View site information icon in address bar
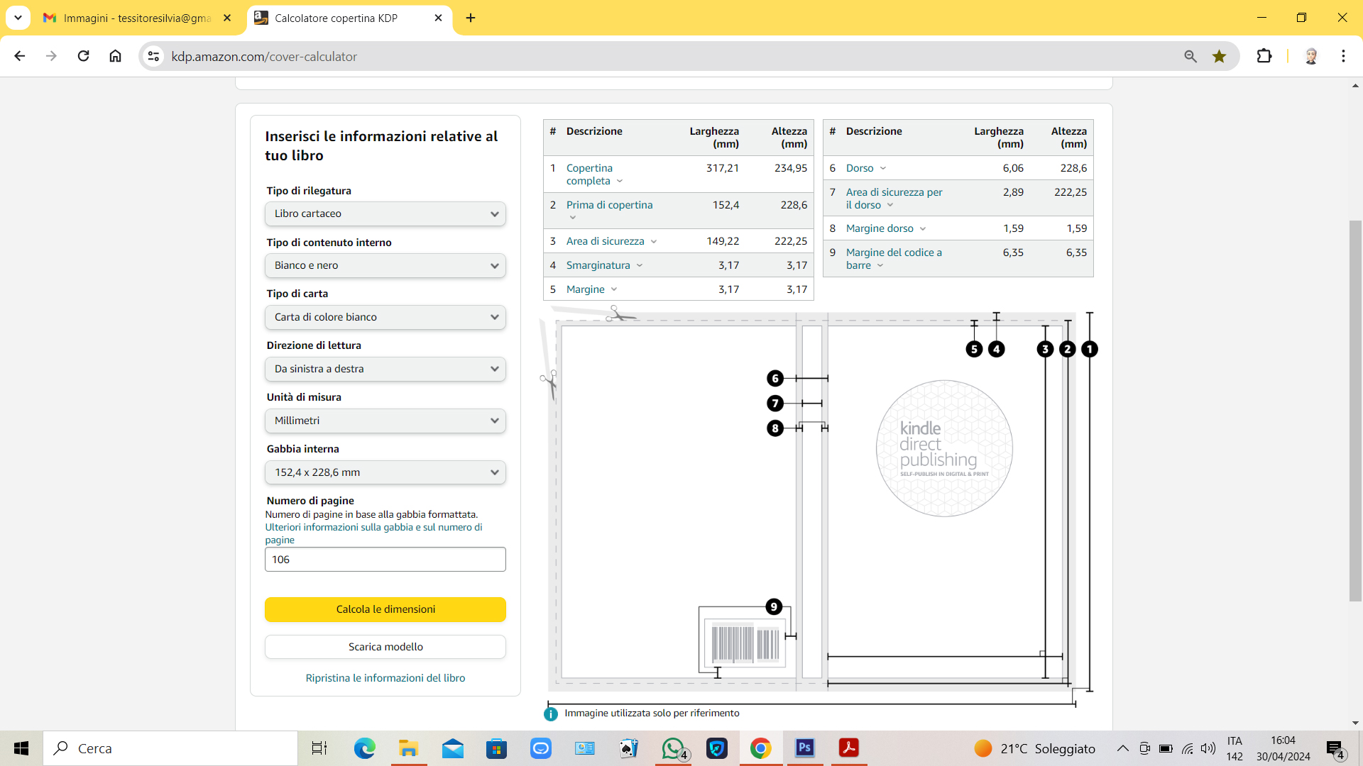 (153, 56)
